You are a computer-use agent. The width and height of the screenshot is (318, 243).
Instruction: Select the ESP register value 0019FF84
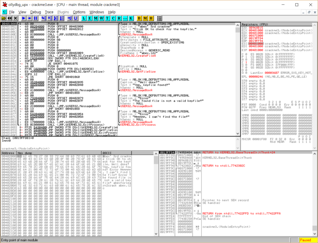[256, 38]
